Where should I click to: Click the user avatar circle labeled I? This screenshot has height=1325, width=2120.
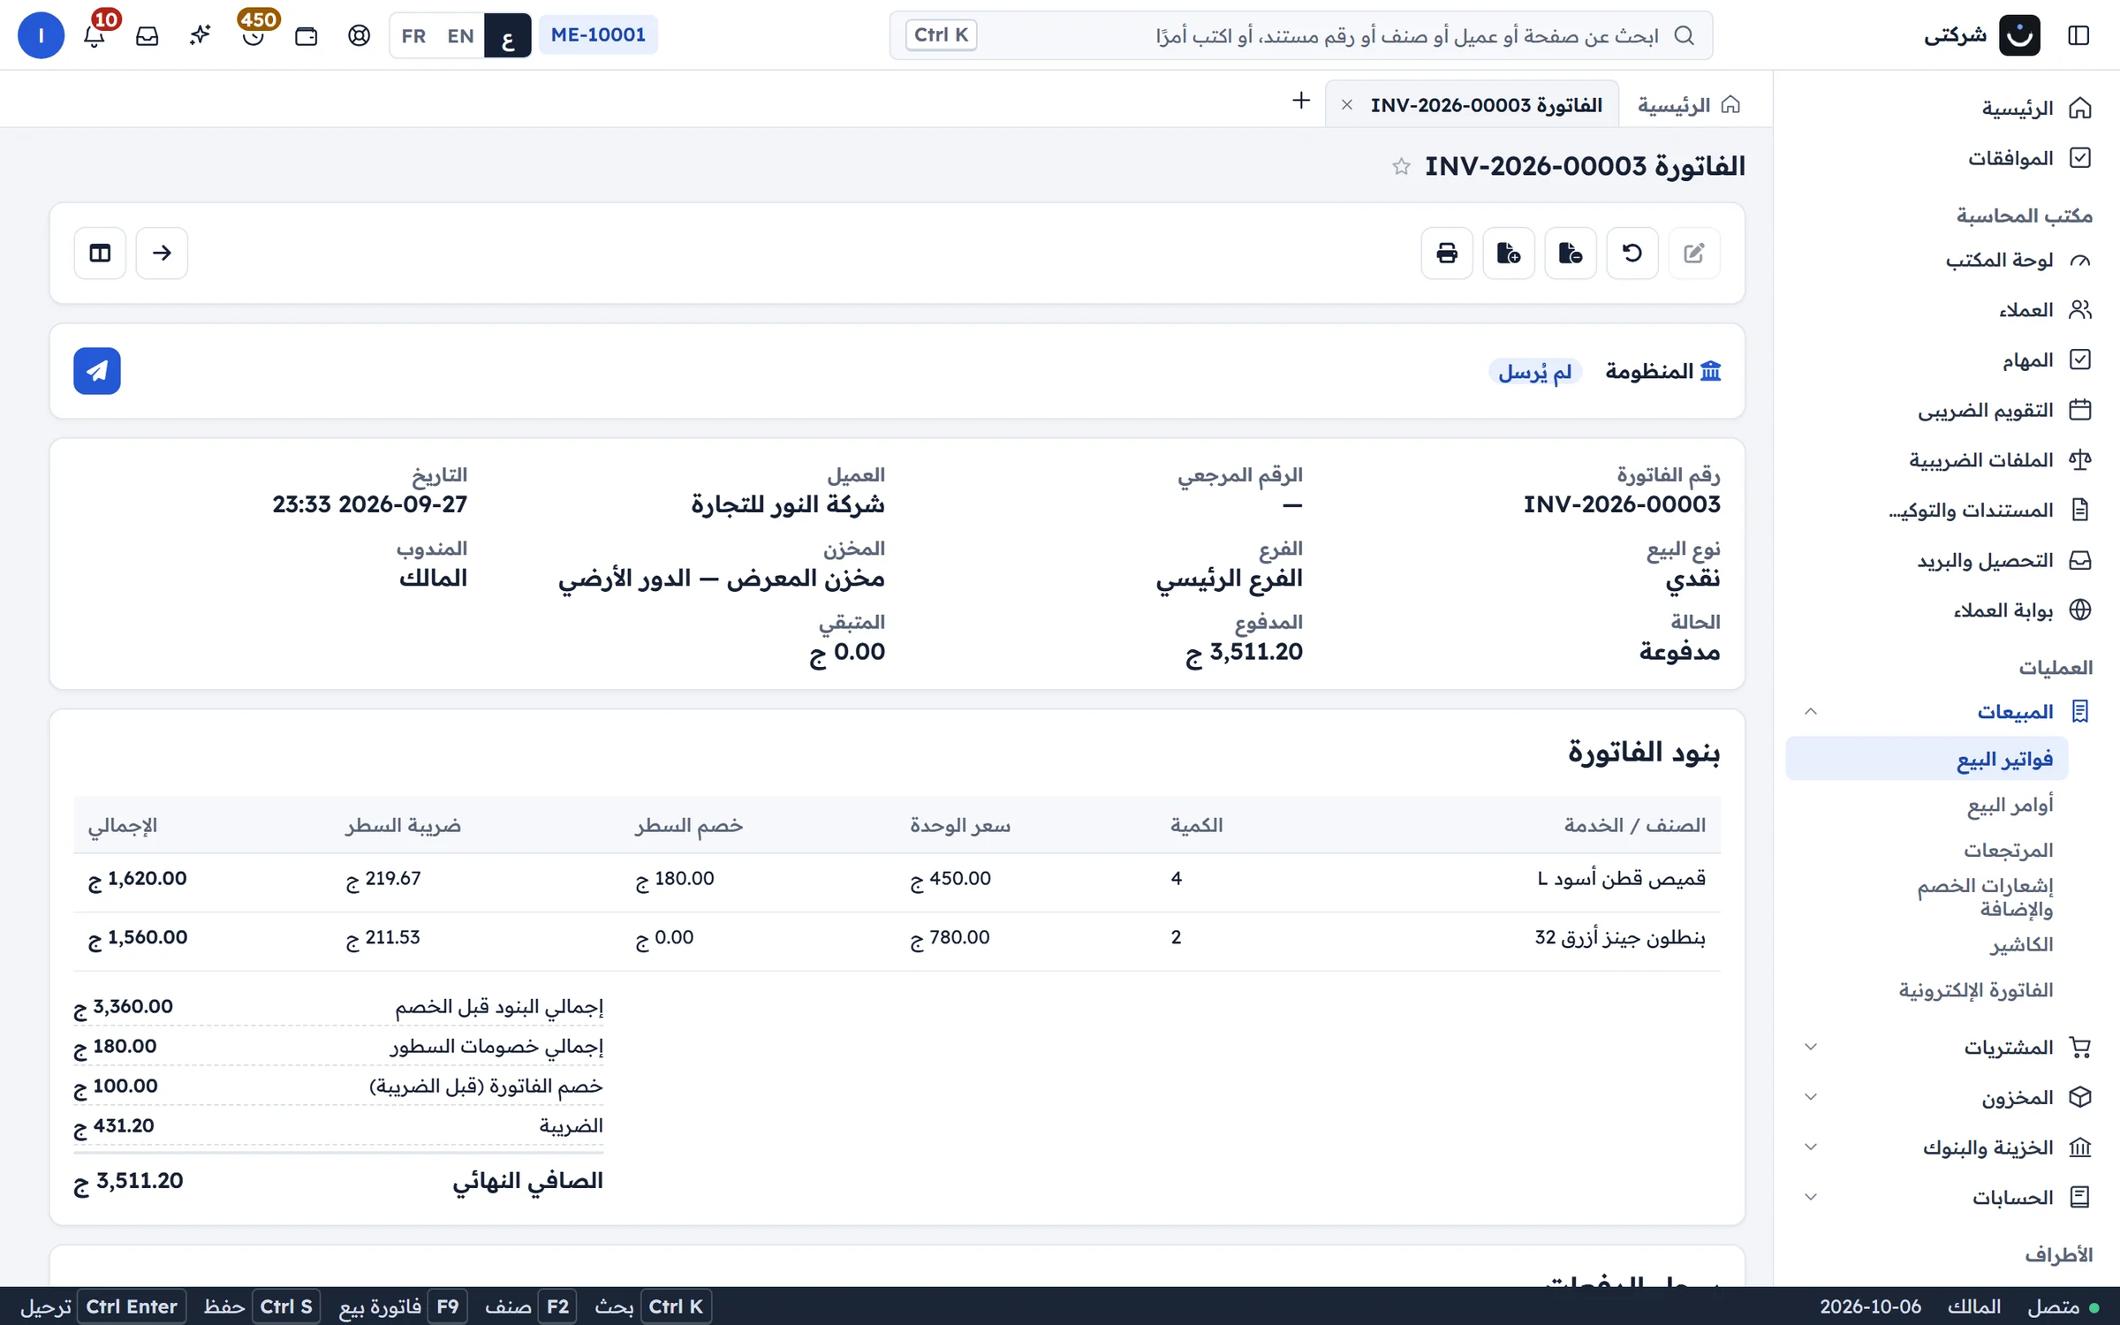point(41,35)
